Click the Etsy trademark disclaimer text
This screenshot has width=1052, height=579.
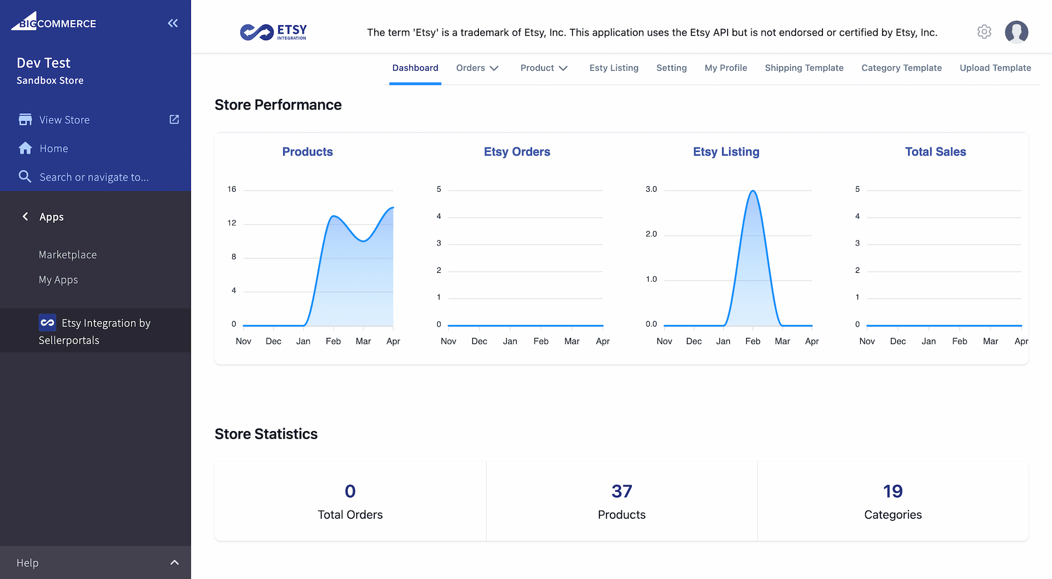pyautogui.click(x=652, y=32)
